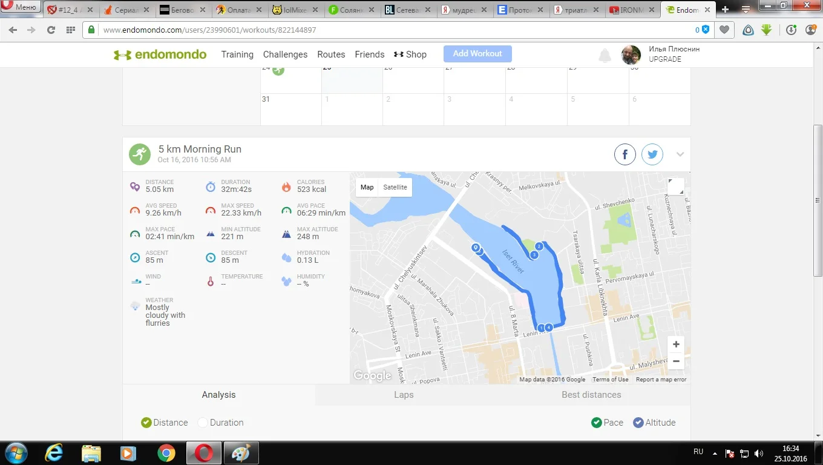Add page to bookmarks heart icon
This screenshot has height=465, width=823.
click(x=724, y=30)
